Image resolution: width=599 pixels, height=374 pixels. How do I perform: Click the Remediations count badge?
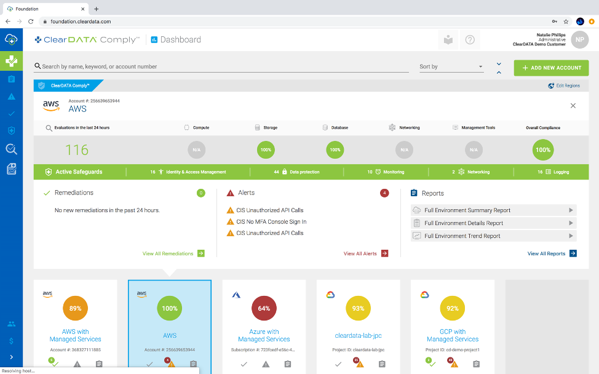tap(201, 193)
